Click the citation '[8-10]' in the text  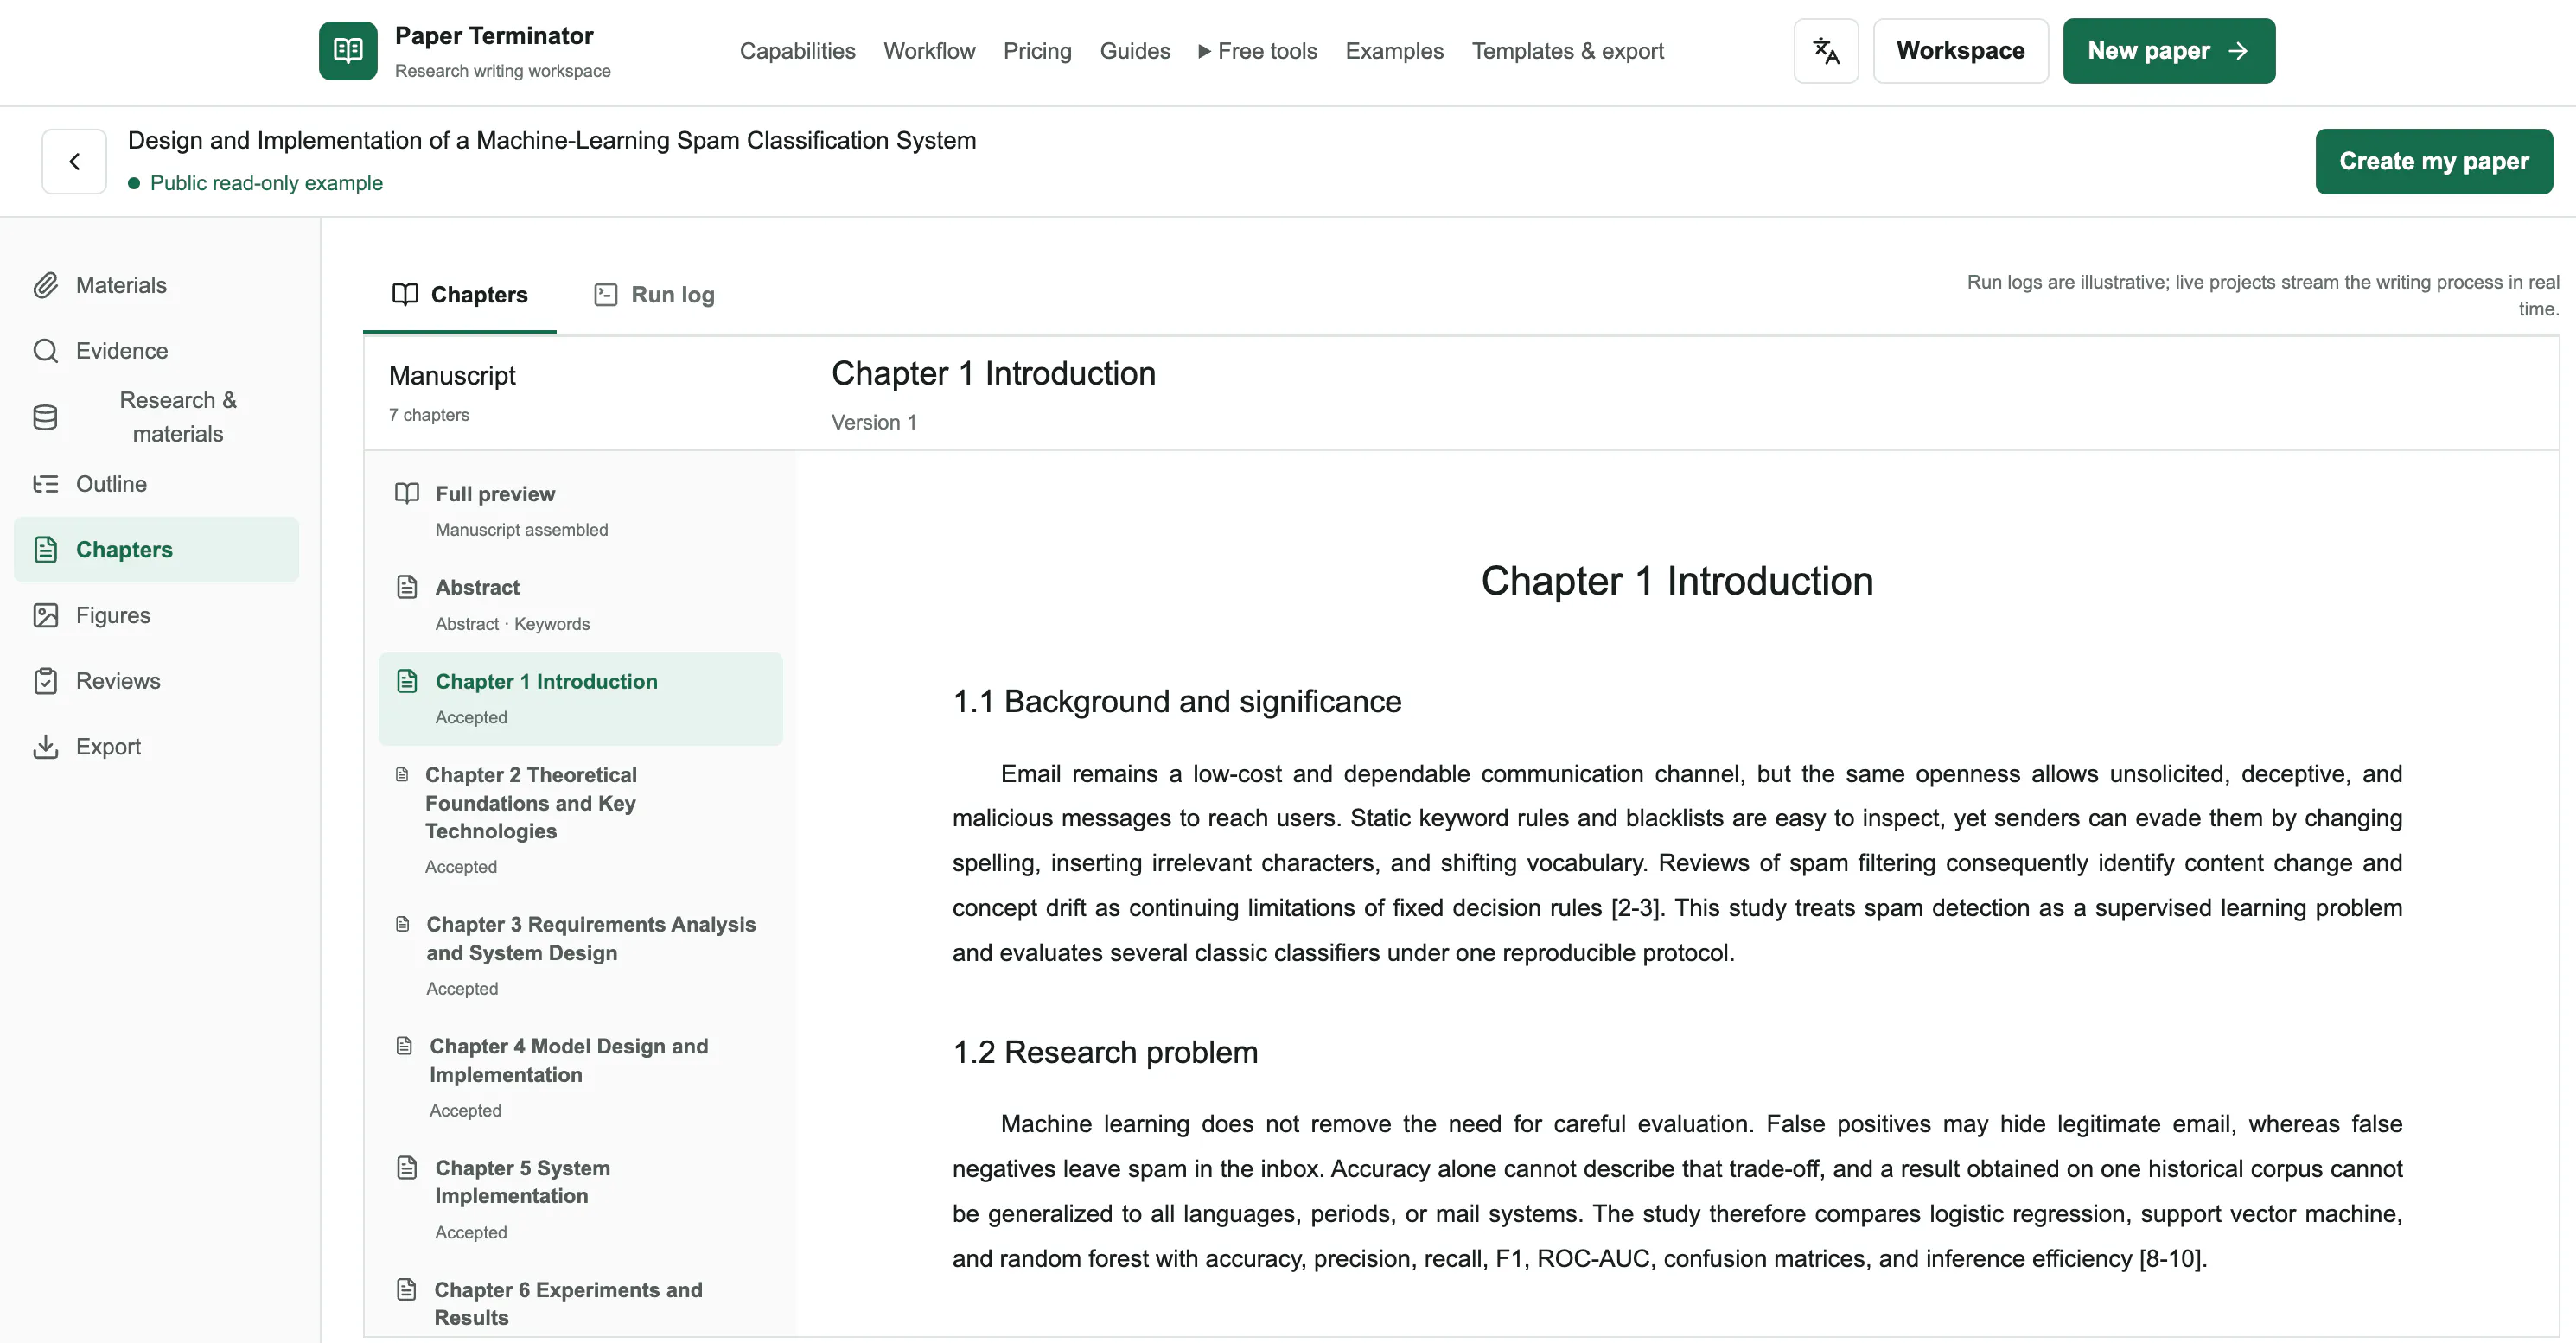click(2170, 1259)
